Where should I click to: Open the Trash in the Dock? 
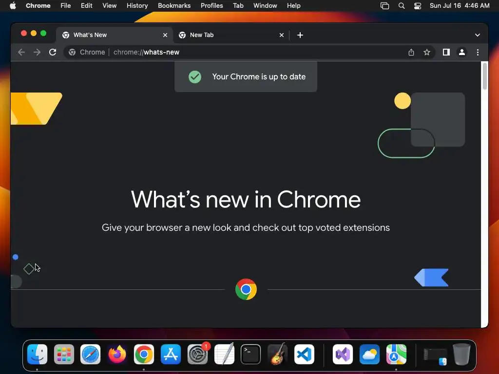pyautogui.click(x=461, y=355)
